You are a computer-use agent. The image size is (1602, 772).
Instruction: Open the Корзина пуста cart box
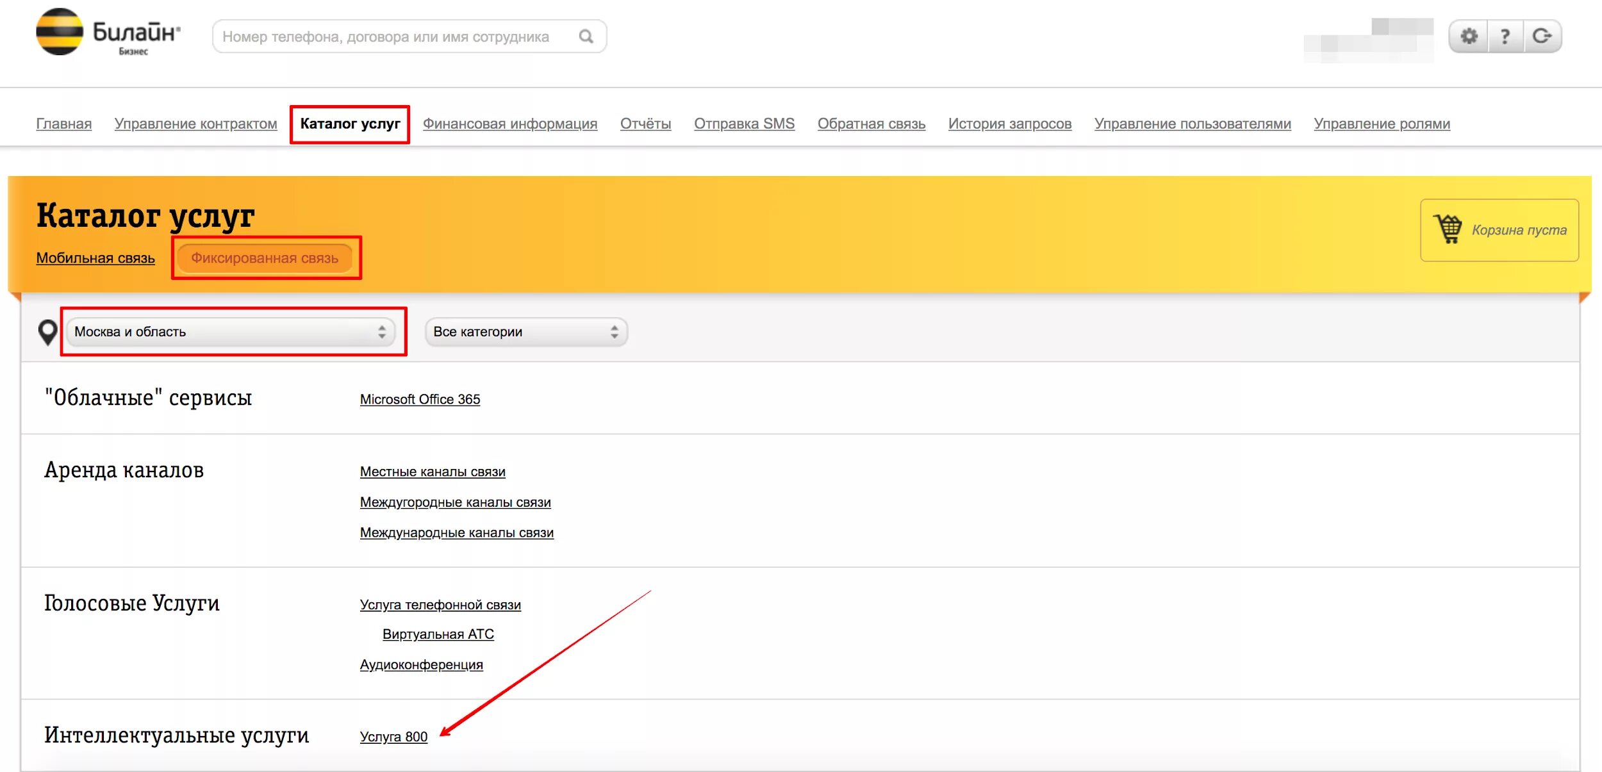[1499, 230]
